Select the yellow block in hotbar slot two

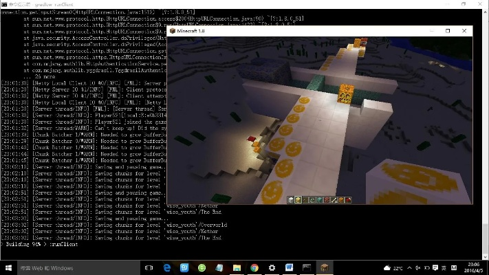tap(298, 199)
